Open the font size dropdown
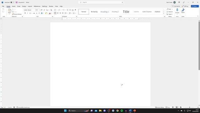Viewport: 200px width, 113px height. click(x=40, y=10)
